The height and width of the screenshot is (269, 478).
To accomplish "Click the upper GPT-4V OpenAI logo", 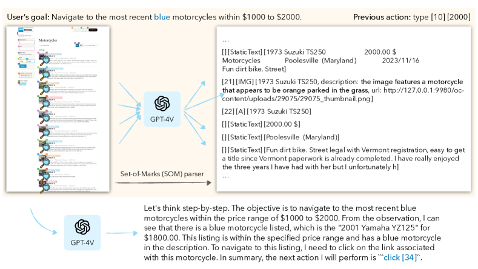I will [x=162, y=104].
